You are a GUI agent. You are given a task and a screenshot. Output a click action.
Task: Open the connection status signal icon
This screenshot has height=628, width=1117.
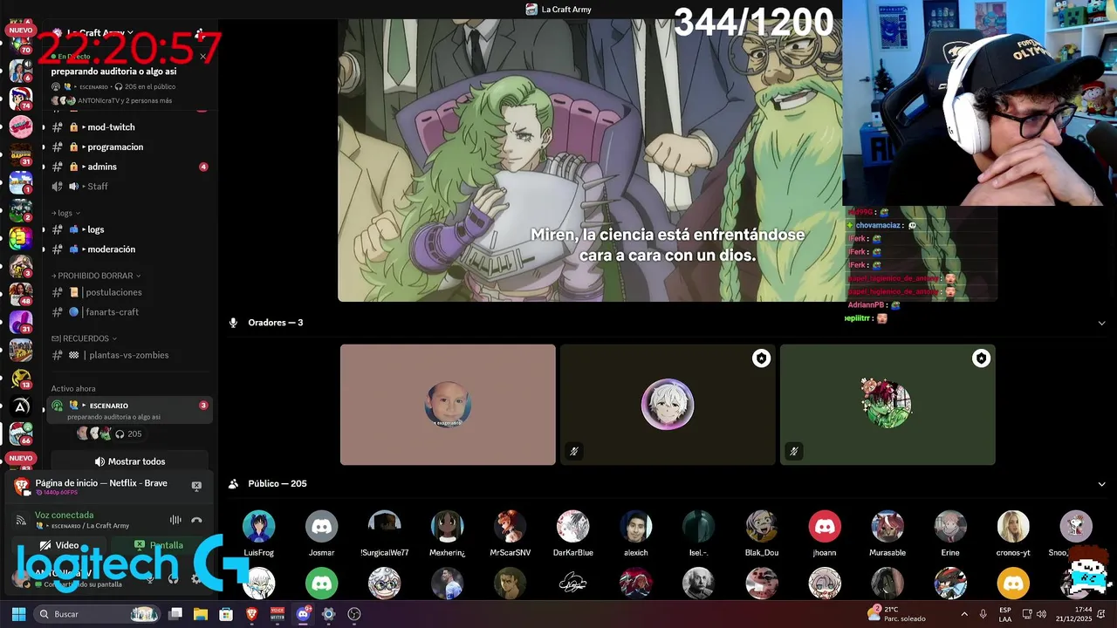tap(21, 520)
